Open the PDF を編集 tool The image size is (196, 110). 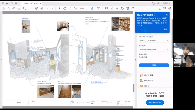[147, 75]
